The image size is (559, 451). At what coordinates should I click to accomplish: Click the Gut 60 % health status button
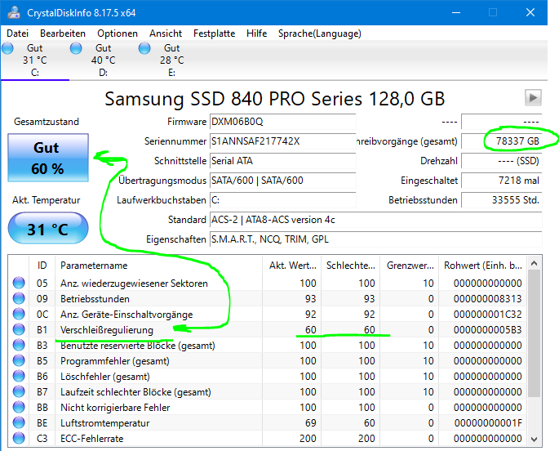(48, 158)
